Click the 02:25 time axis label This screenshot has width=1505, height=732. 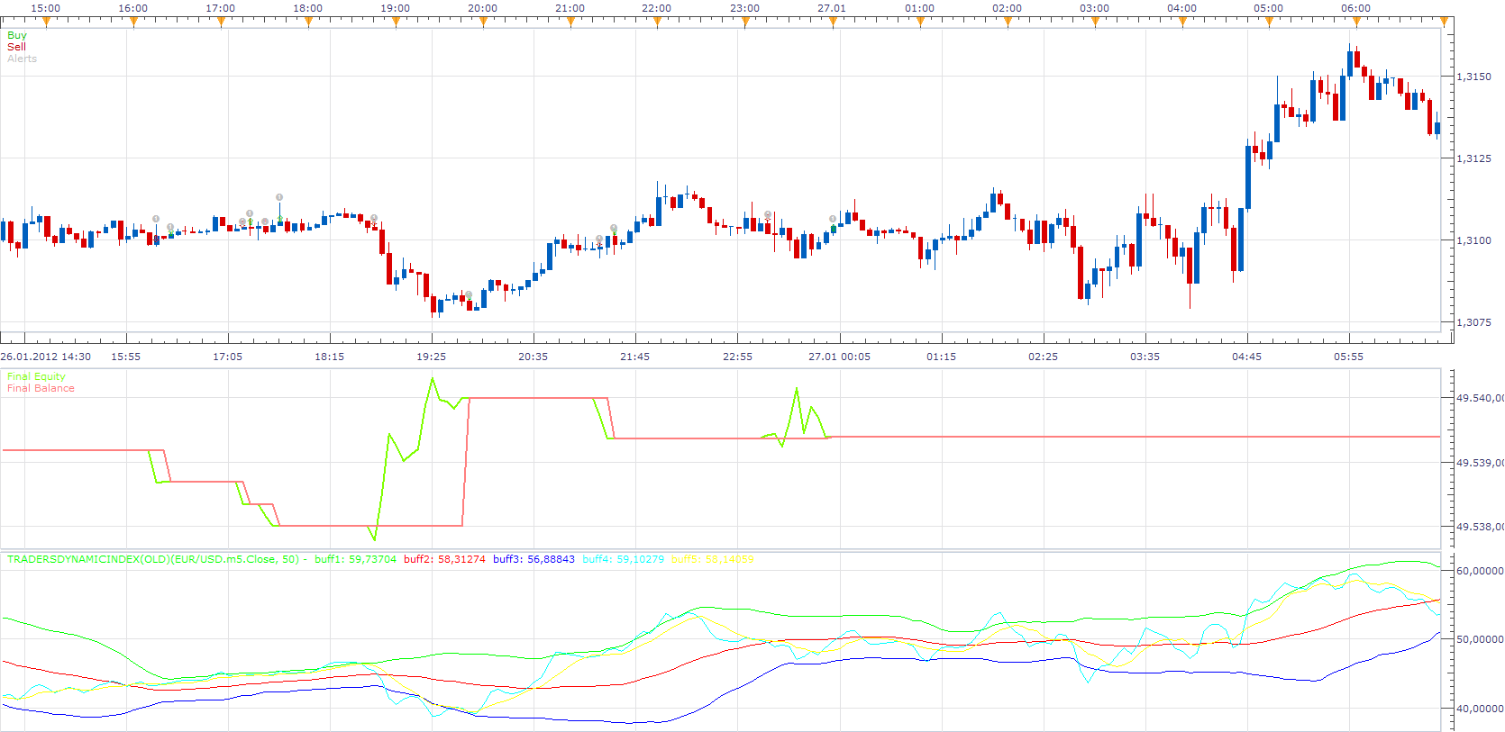tap(1043, 357)
